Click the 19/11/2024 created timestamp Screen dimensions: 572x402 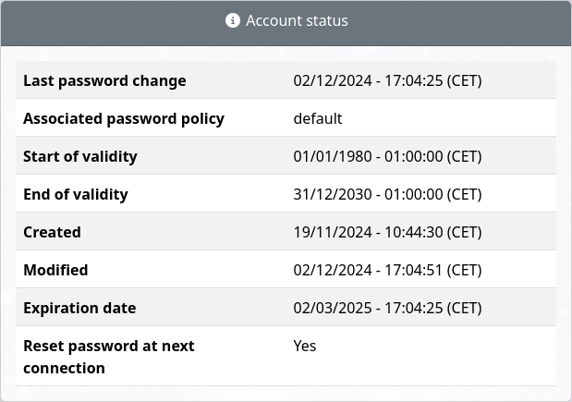click(x=387, y=232)
